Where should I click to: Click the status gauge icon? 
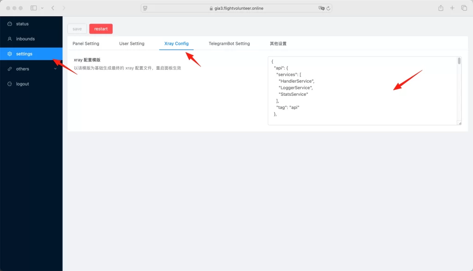click(x=10, y=24)
